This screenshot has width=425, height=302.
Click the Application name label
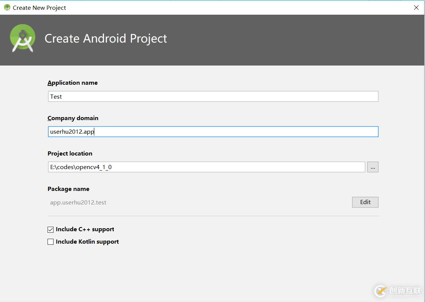(72, 82)
